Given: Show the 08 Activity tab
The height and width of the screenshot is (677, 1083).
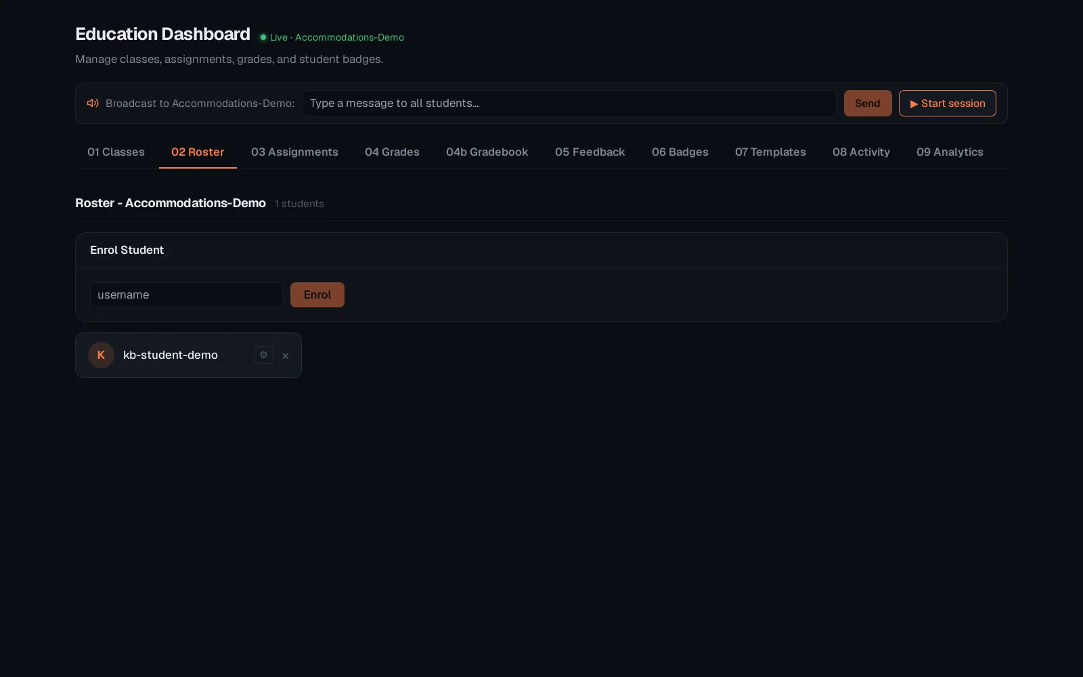Looking at the screenshot, I should pyautogui.click(x=861, y=152).
